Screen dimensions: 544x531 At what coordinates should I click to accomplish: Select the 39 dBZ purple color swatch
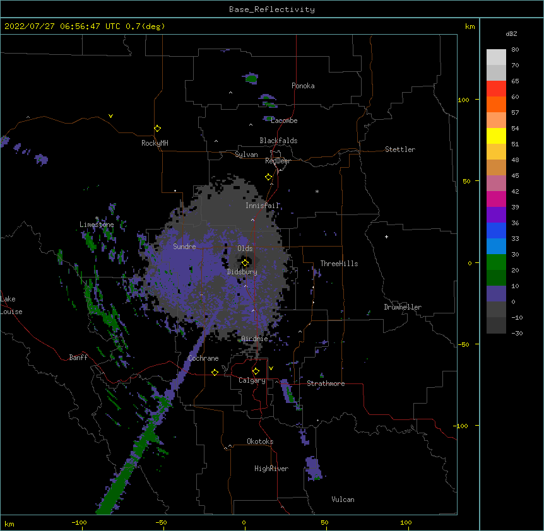click(x=496, y=214)
